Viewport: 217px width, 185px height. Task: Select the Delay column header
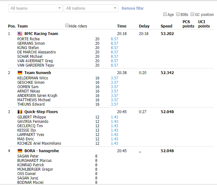coord(144,26)
